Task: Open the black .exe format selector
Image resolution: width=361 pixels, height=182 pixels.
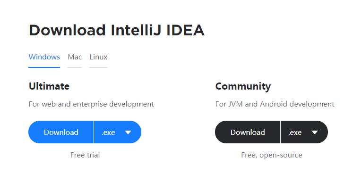Action: pos(304,132)
